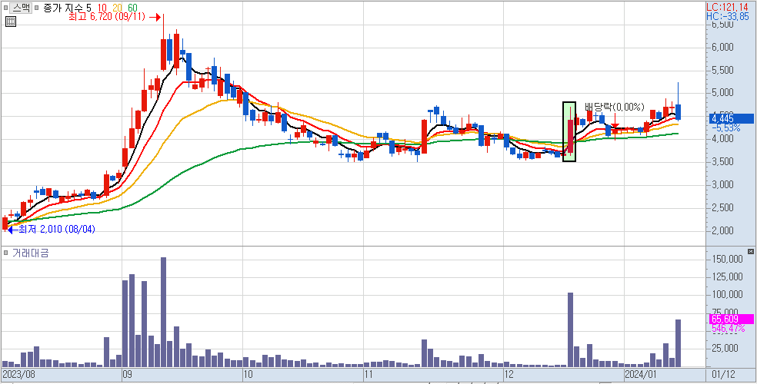Click the 3,000 price axis label

coord(722,185)
